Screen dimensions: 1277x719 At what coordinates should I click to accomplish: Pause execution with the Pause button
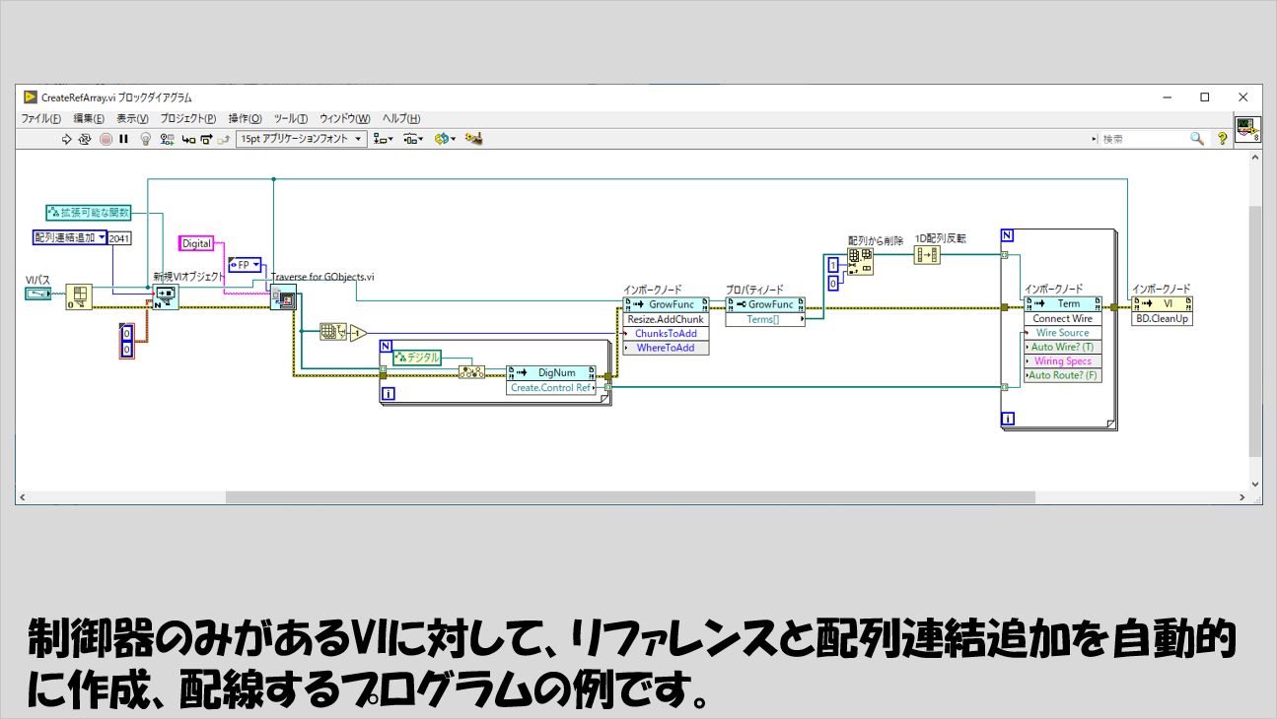point(124,139)
